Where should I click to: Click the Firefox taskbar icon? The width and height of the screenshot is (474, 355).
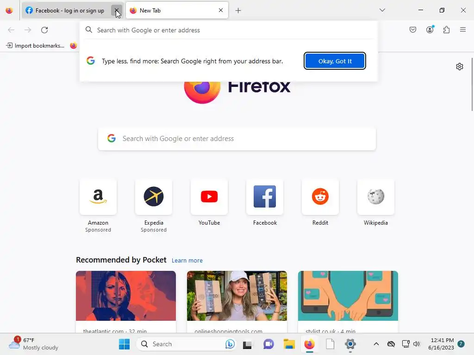pyautogui.click(x=310, y=344)
